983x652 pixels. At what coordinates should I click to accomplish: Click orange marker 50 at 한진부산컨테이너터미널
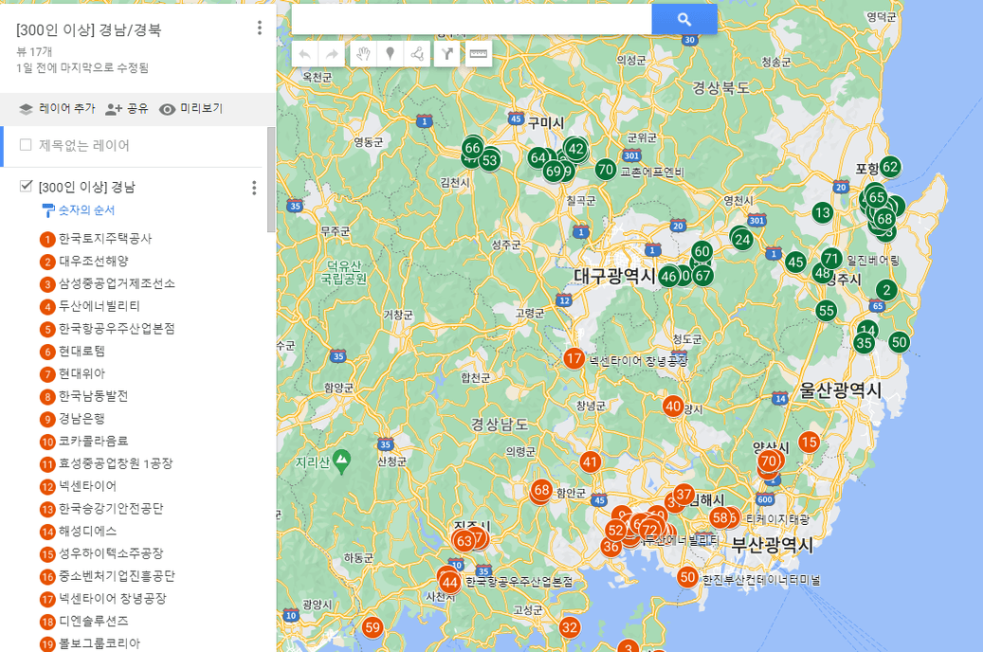click(688, 577)
